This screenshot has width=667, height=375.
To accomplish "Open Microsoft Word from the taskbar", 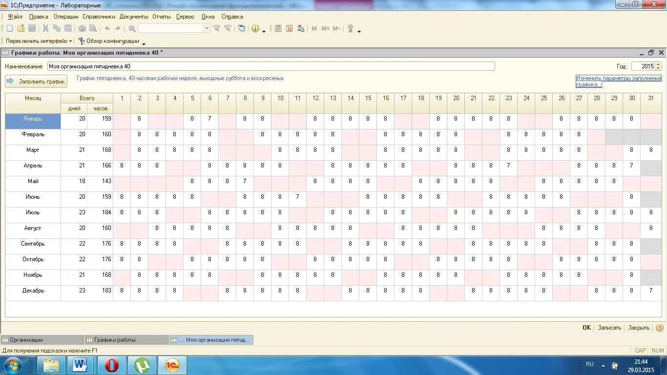I will click(x=80, y=365).
